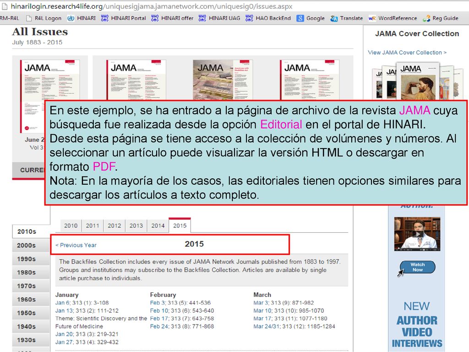Open View JAMA Cover Collection link
Viewport: 469px width, 352px height.
[407, 52]
